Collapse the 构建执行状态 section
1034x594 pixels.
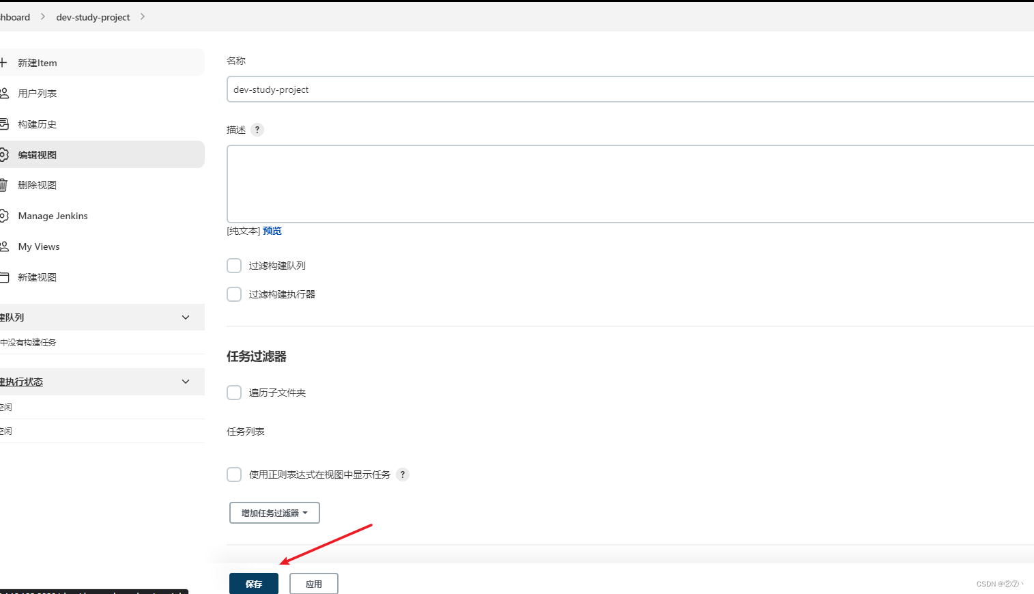(185, 381)
